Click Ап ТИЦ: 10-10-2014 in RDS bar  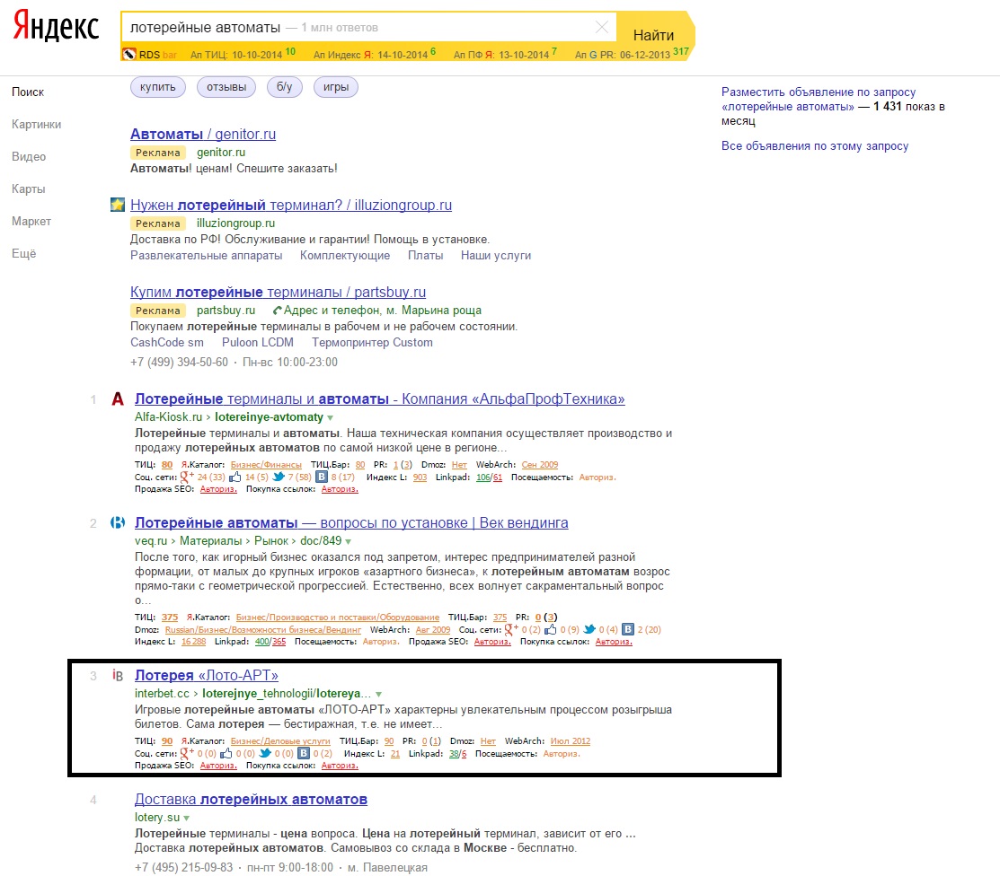tap(236, 55)
